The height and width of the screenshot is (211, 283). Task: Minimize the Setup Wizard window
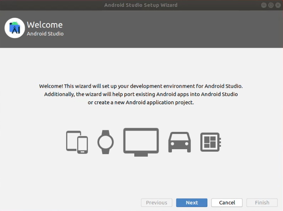[264, 5]
